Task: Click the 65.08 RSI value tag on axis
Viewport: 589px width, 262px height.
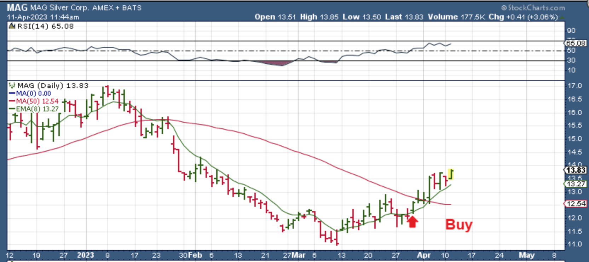Action: (575, 43)
